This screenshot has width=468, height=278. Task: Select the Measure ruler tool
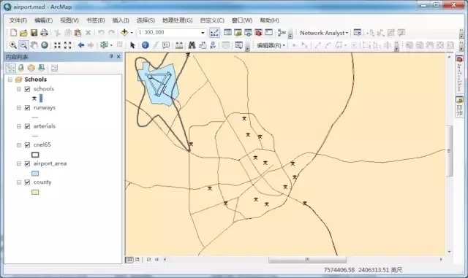click(x=179, y=45)
